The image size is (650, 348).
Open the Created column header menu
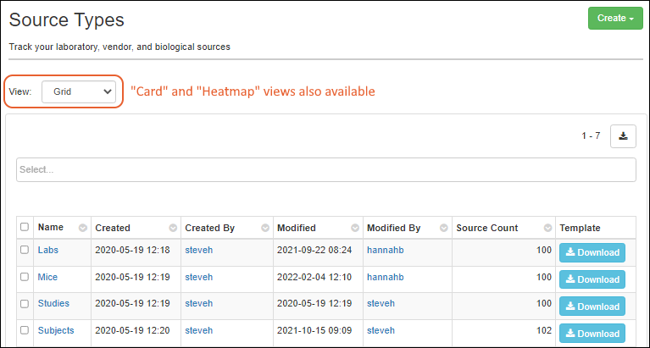[x=173, y=228]
